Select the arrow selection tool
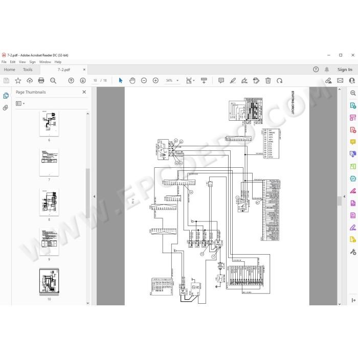 [x=121, y=81]
